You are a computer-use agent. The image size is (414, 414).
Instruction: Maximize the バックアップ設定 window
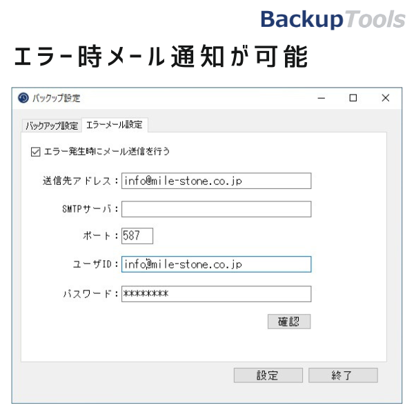coord(353,98)
